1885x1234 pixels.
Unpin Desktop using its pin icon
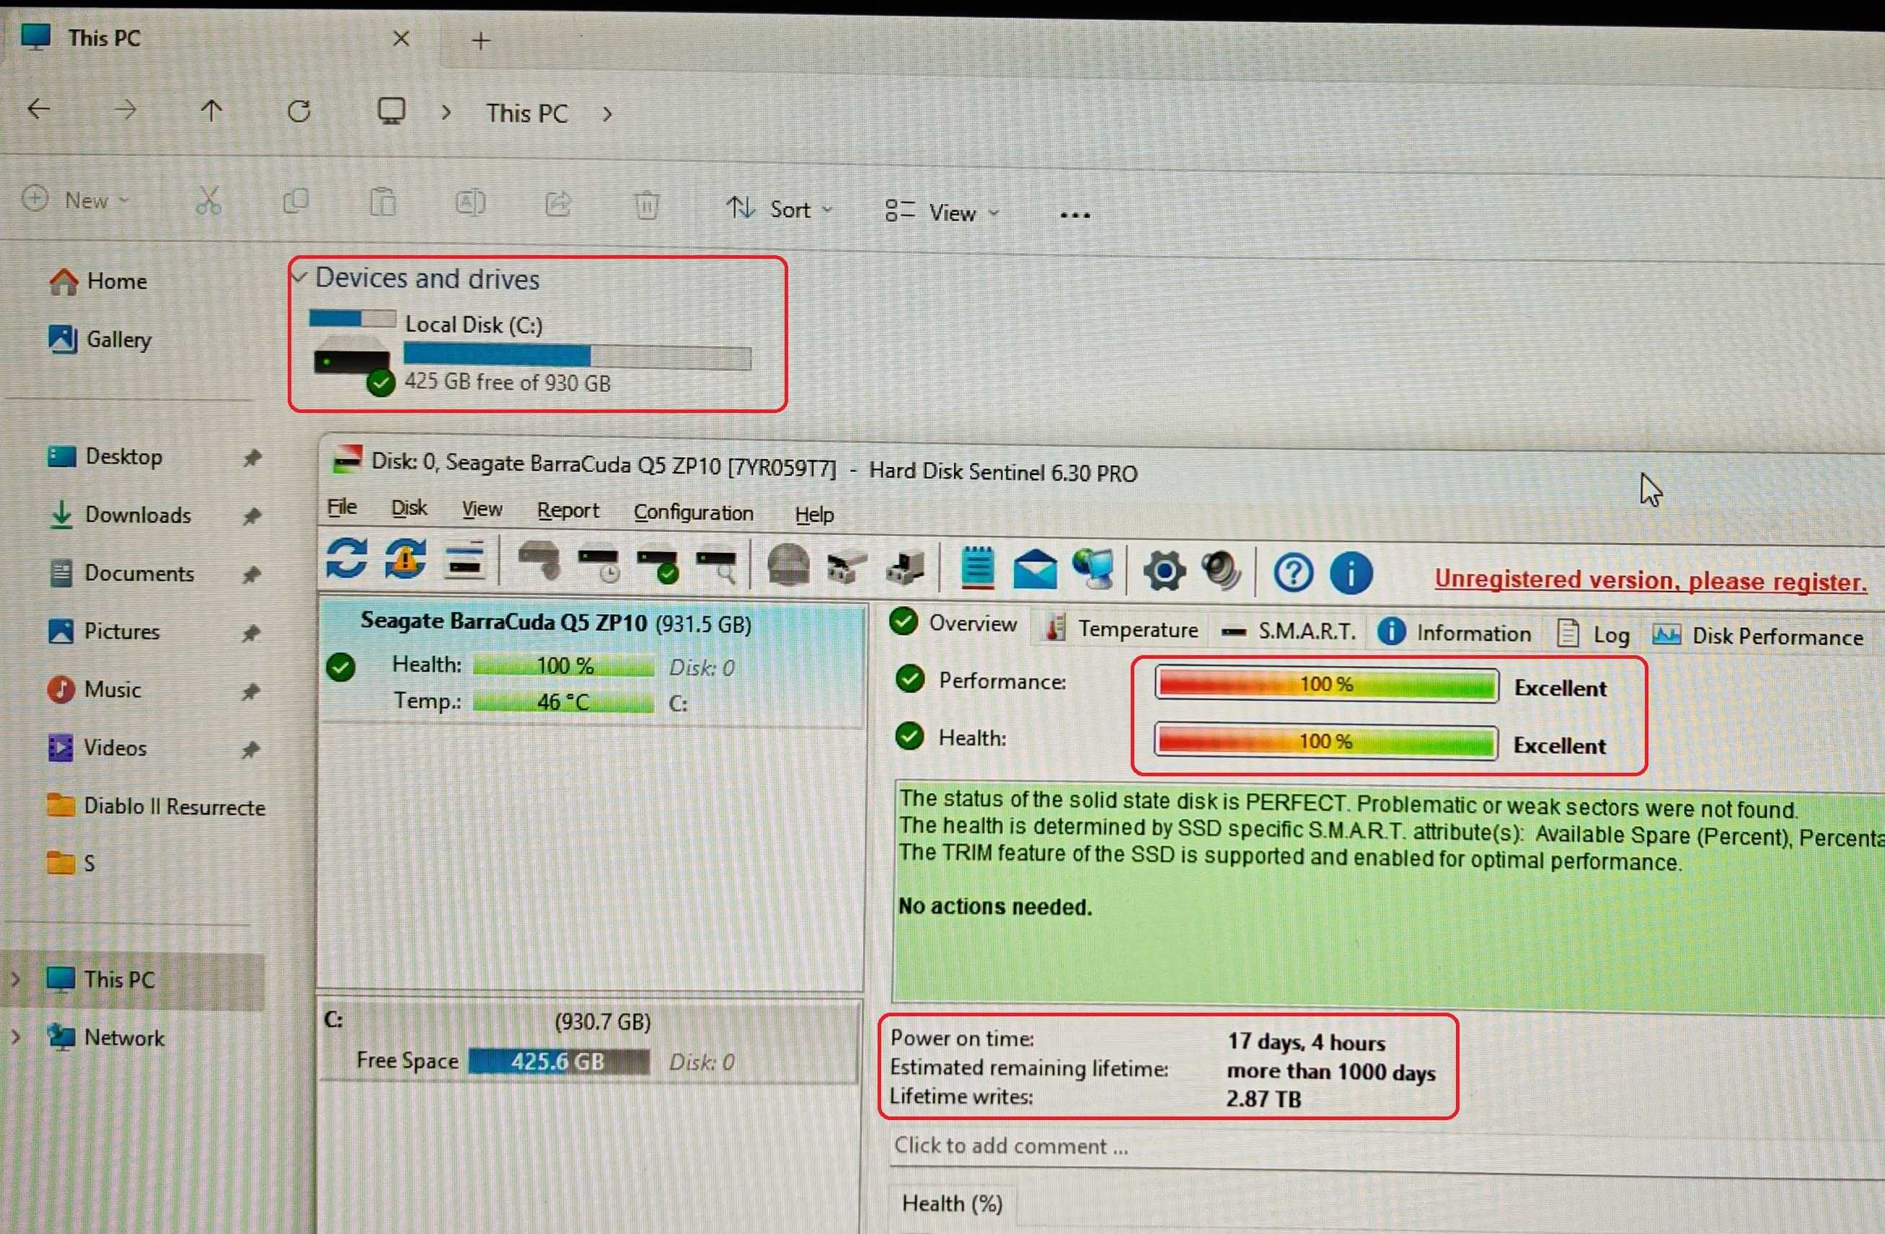tap(252, 458)
